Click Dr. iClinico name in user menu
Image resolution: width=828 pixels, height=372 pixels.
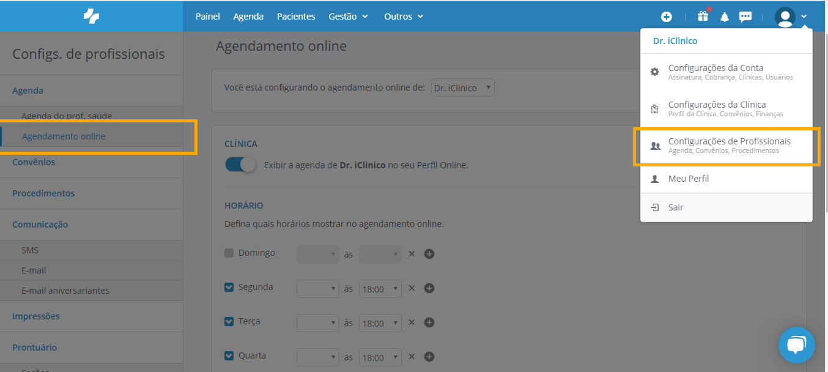click(x=675, y=41)
